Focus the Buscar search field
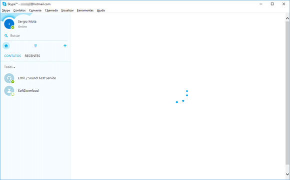Viewport: 290px width, 180px height. [x=35, y=35]
